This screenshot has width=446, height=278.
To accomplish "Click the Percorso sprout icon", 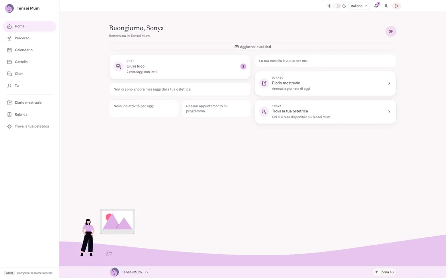I will tap(10, 38).
